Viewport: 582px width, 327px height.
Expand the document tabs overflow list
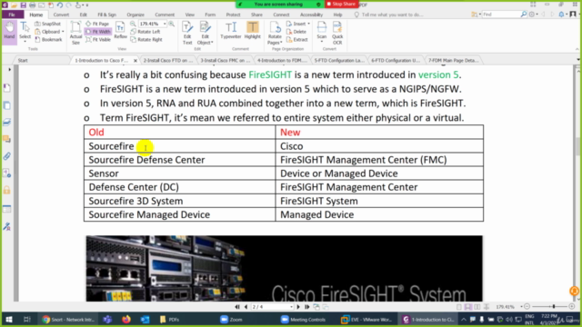coord(578,60)
